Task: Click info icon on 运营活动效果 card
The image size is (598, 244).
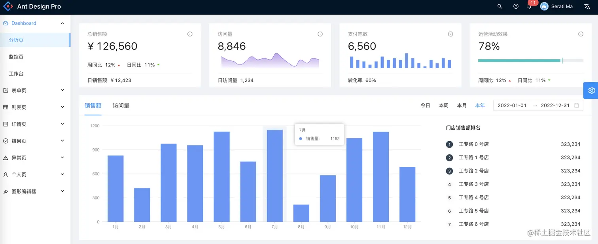Action: (x=581, y=34)
